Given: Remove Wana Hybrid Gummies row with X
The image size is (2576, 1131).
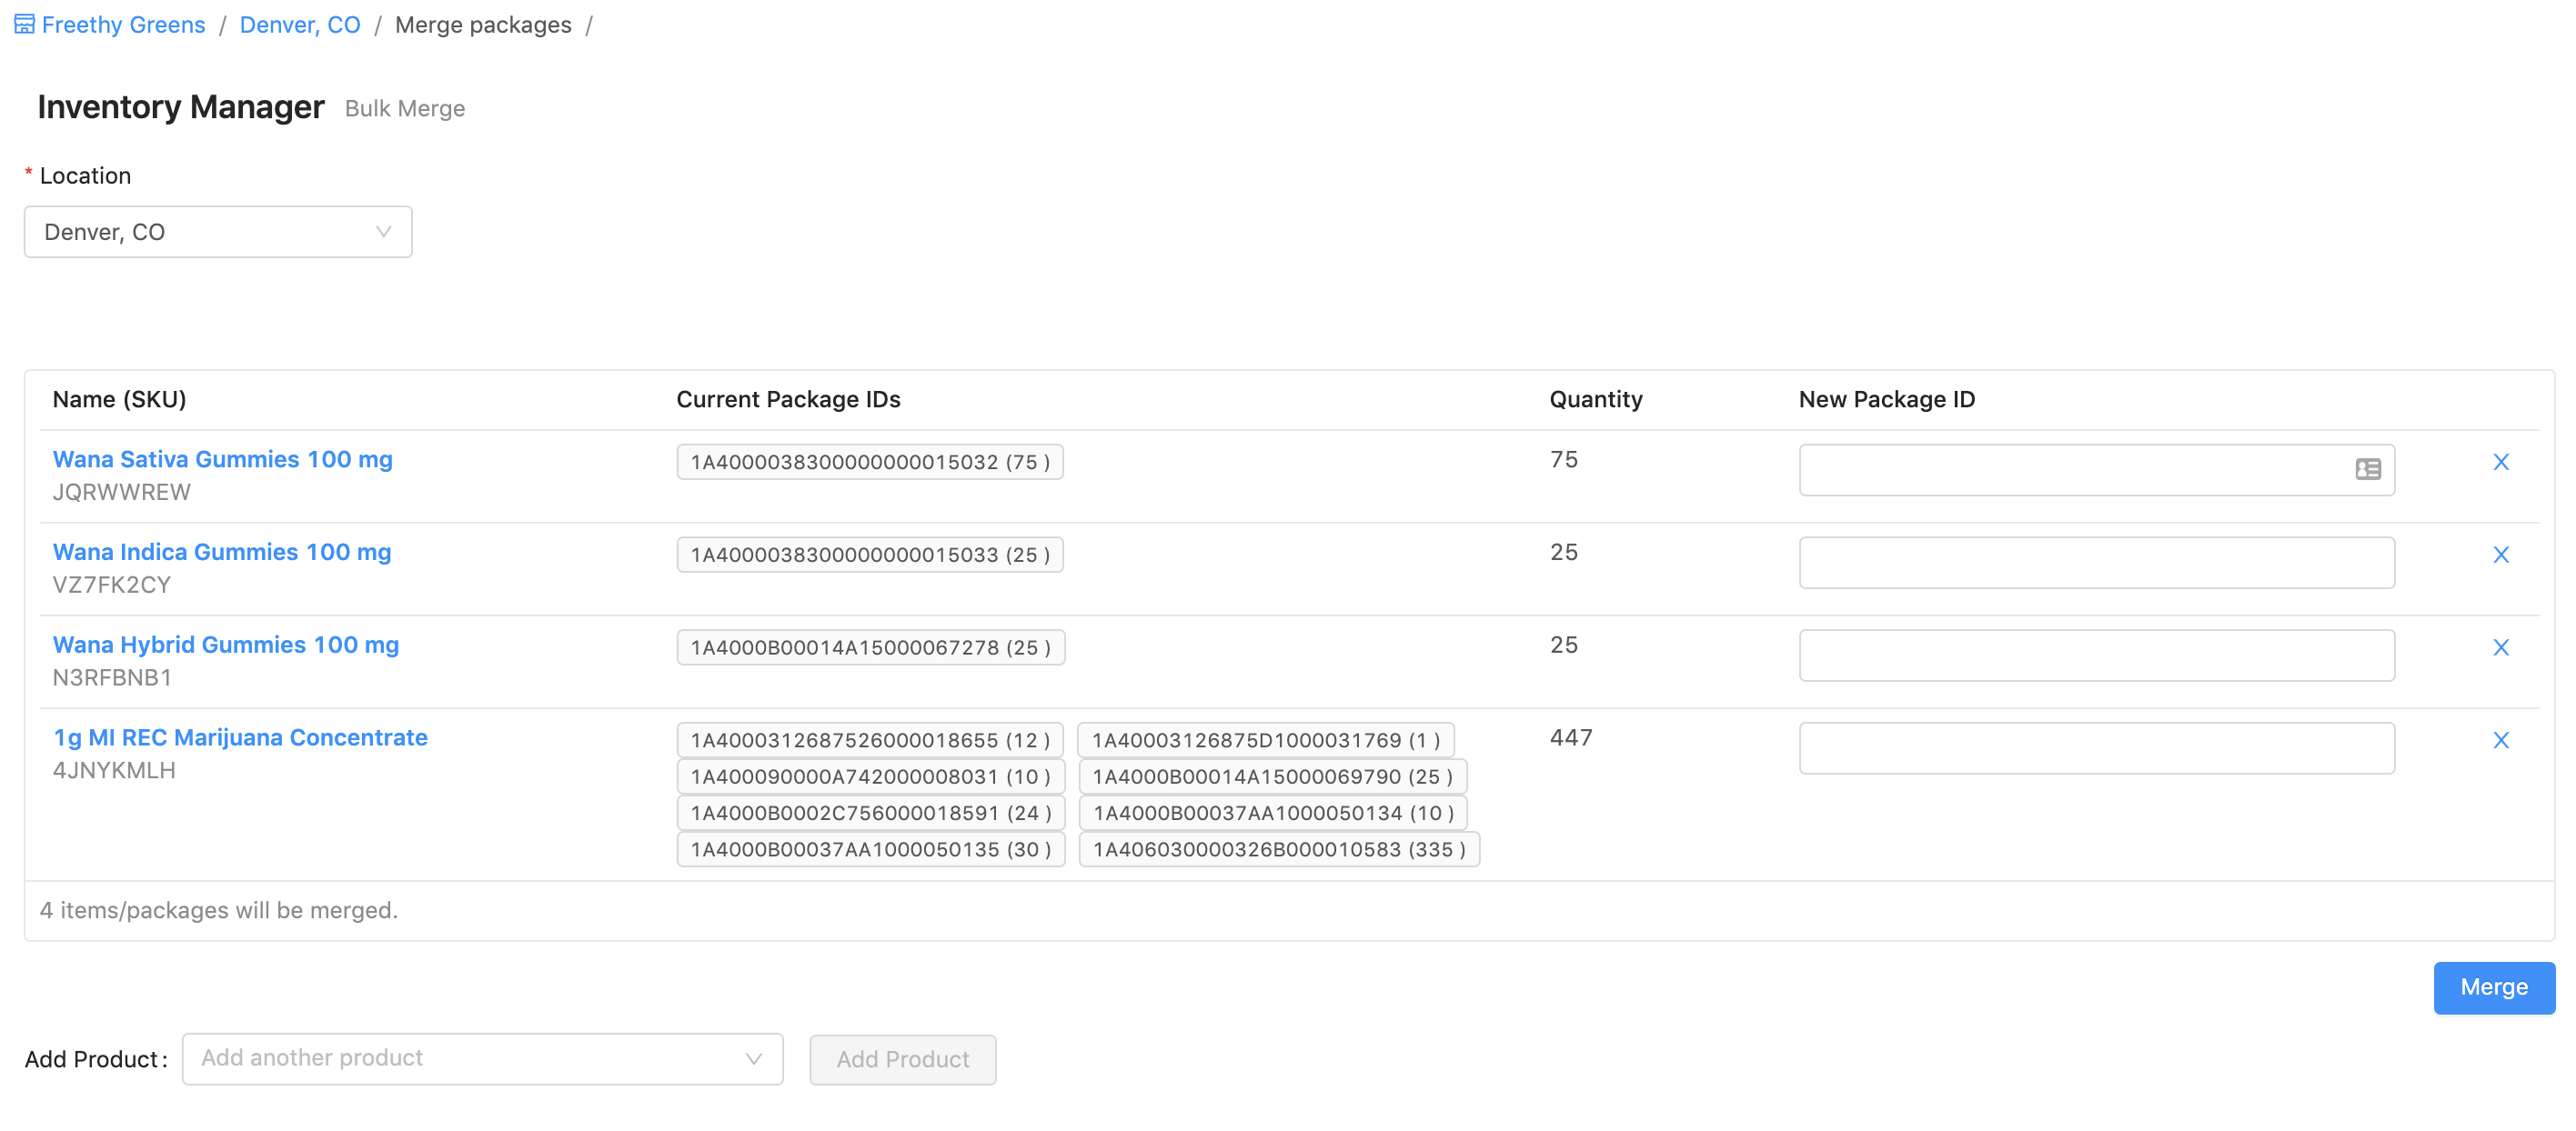Looking at the screenshot, I should point(2500,647).
